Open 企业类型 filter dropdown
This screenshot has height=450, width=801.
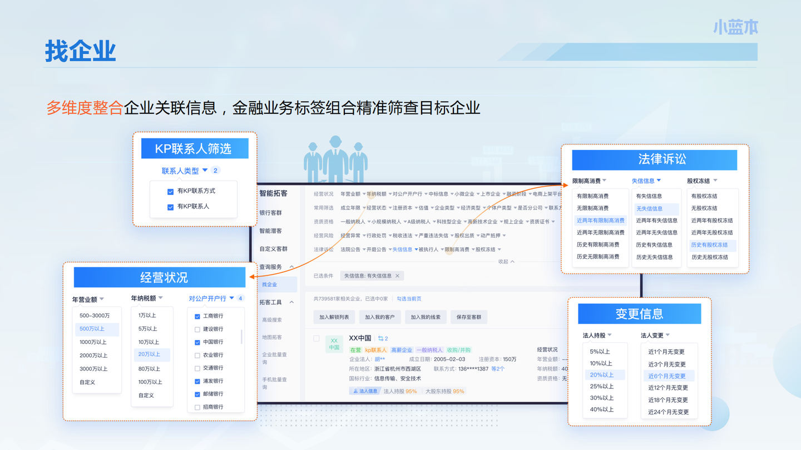[446, 208]
